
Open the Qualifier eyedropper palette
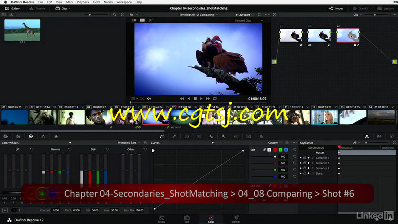(x=174, y=136)
